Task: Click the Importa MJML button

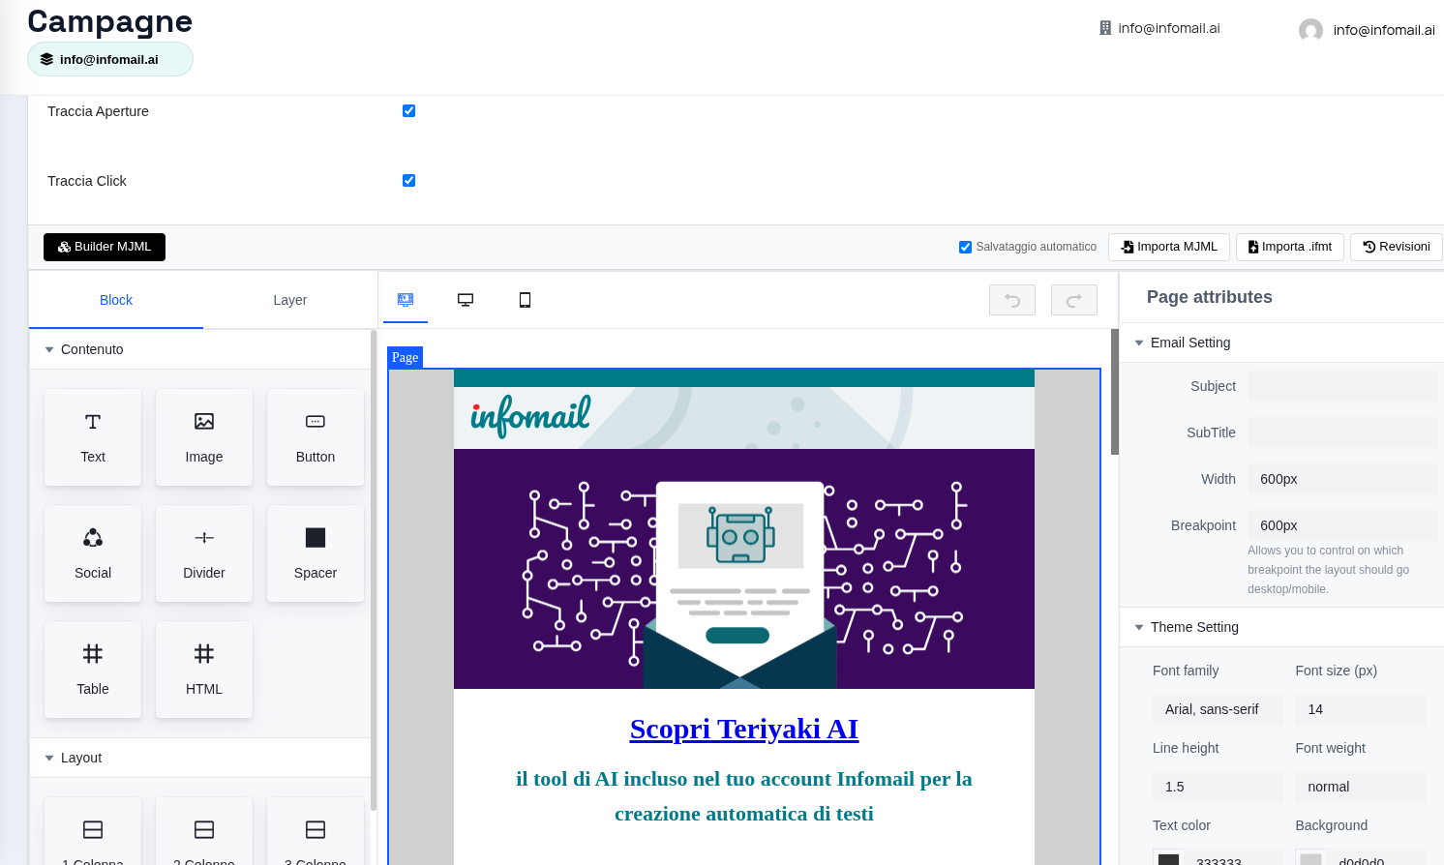Action: tap(1168, 247)
